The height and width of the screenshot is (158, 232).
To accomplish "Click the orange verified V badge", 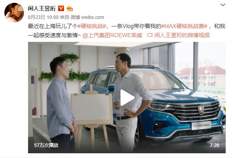I will pyautogui.click(x=61, y=8).
